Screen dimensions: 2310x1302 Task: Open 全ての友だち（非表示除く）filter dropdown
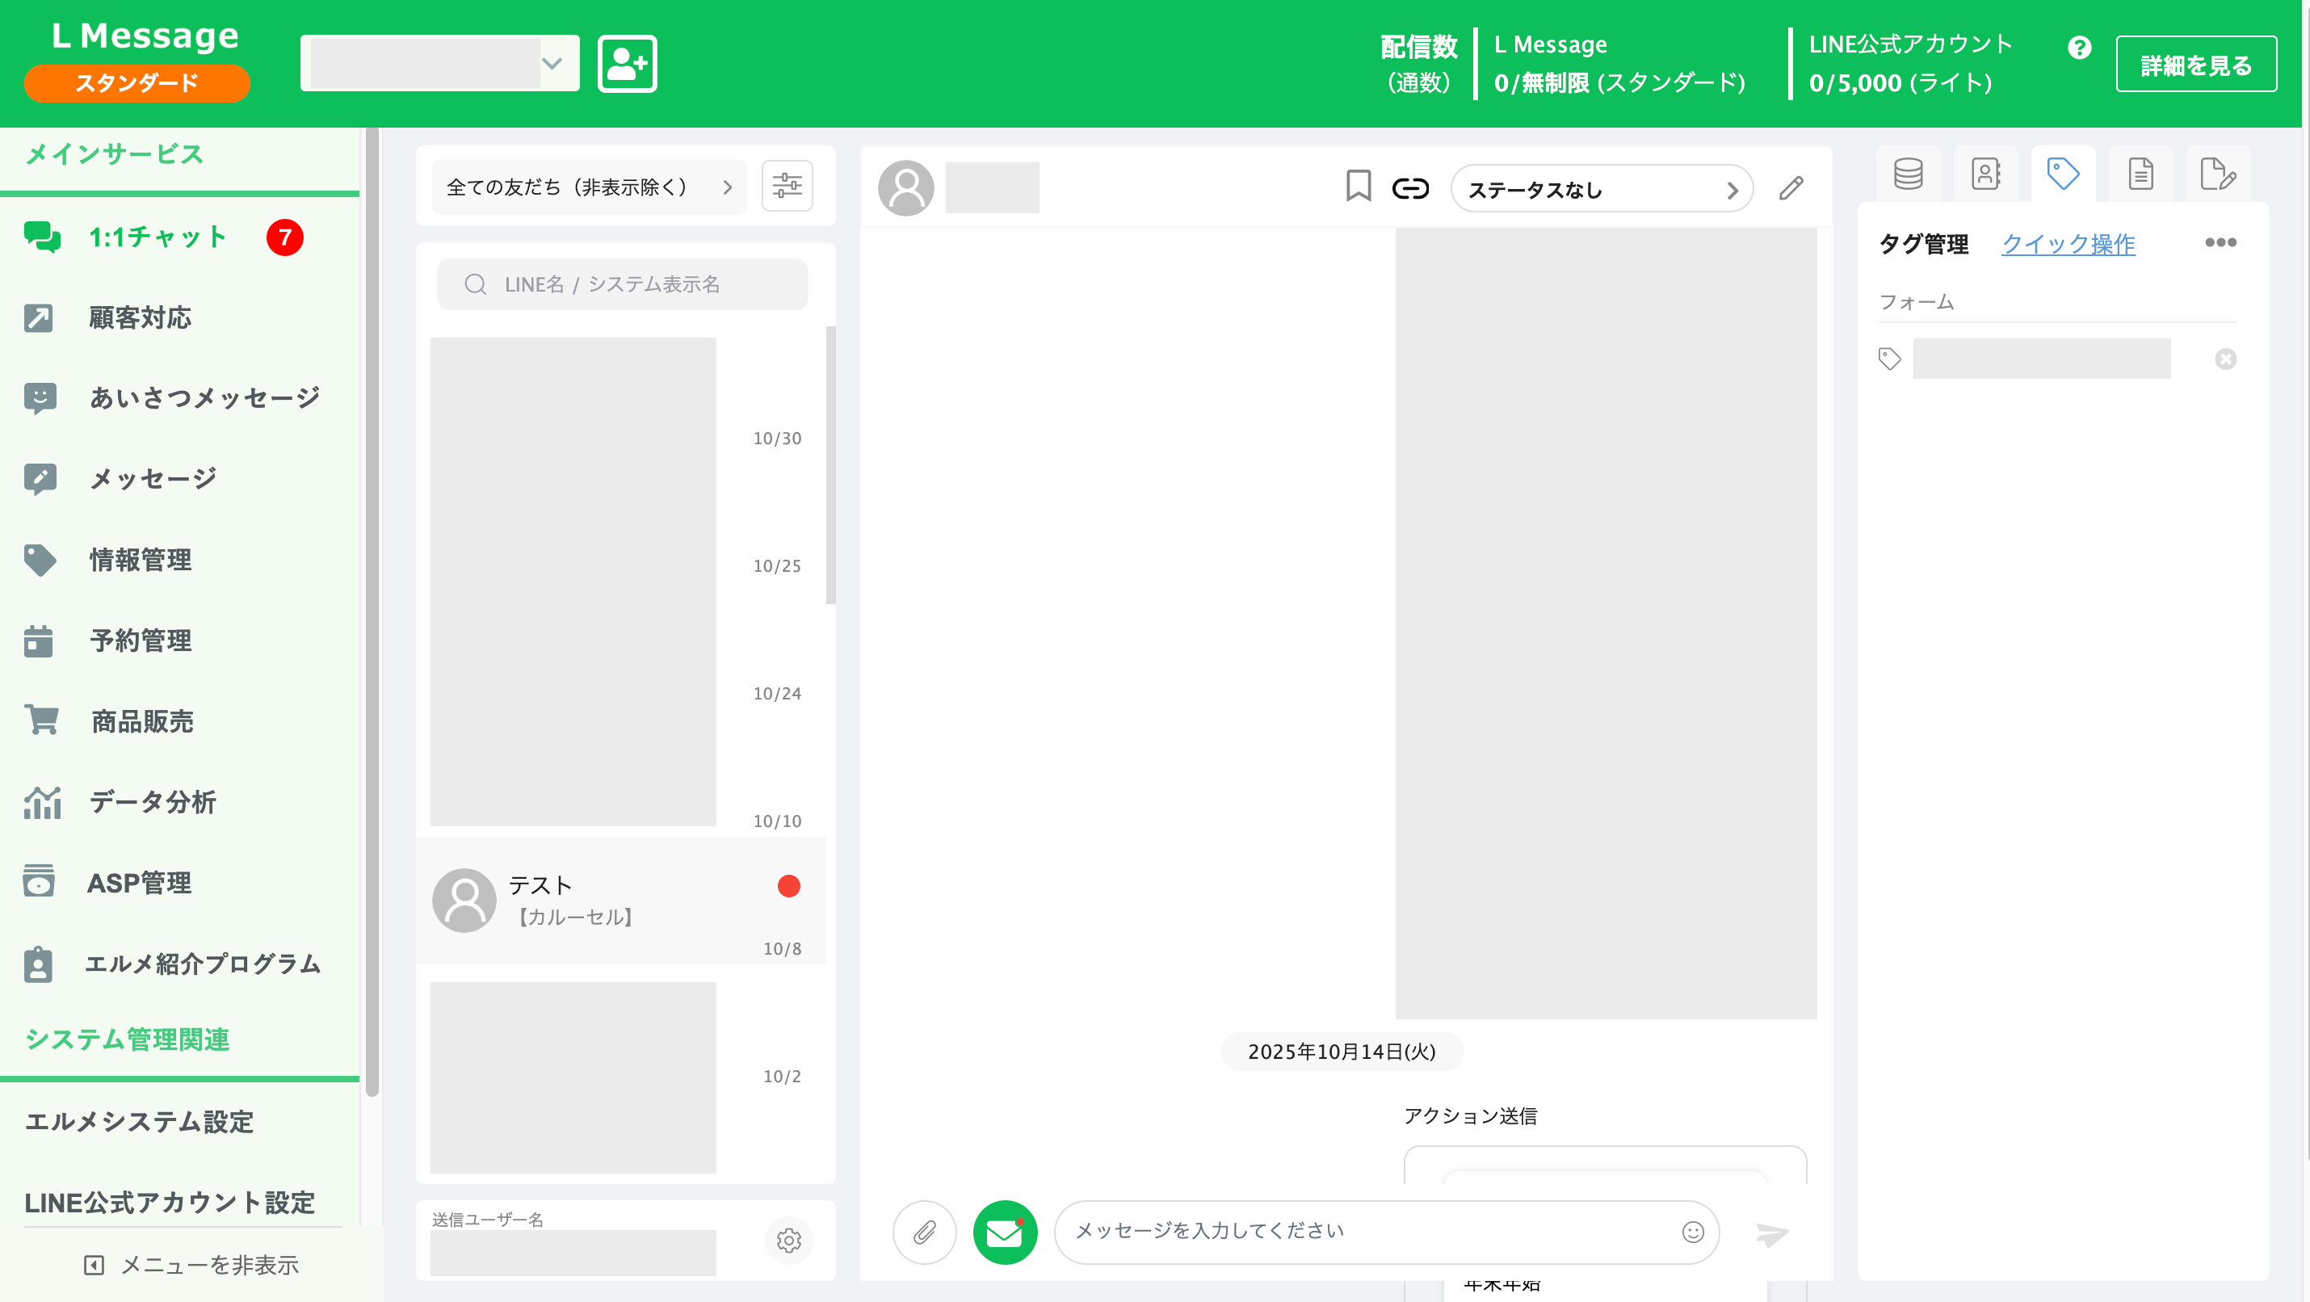588,187
